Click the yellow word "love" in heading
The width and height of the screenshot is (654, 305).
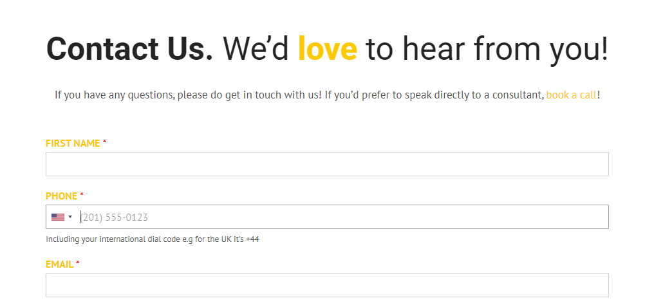[x=328, y=48]
